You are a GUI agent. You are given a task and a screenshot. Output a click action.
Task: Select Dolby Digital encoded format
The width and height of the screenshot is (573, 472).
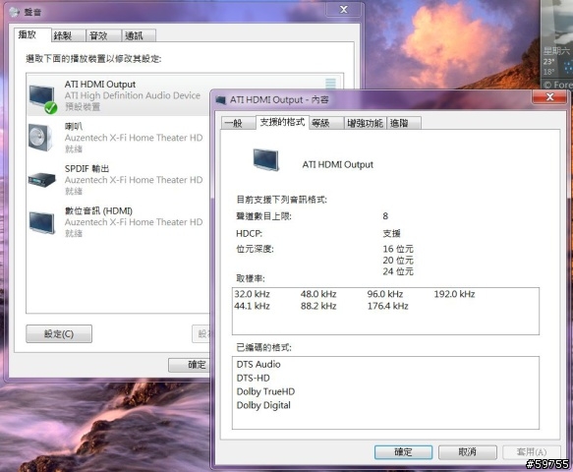point(263,405)
